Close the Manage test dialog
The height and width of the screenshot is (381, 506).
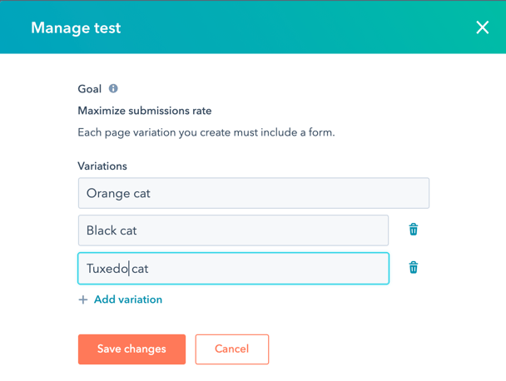483,27
